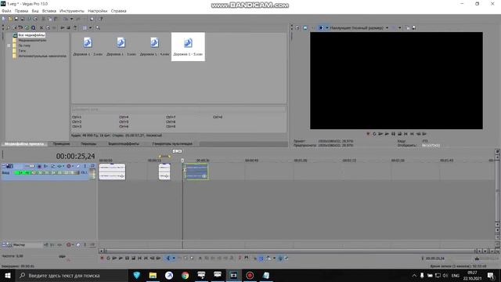Select the Все медиафайлы bin
501x282 pixels.
point(31,34)
